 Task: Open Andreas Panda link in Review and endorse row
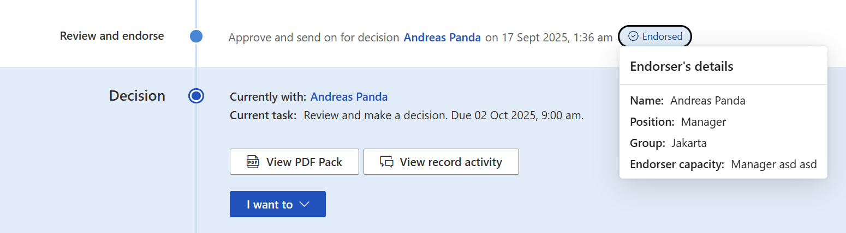coord(442,38)
